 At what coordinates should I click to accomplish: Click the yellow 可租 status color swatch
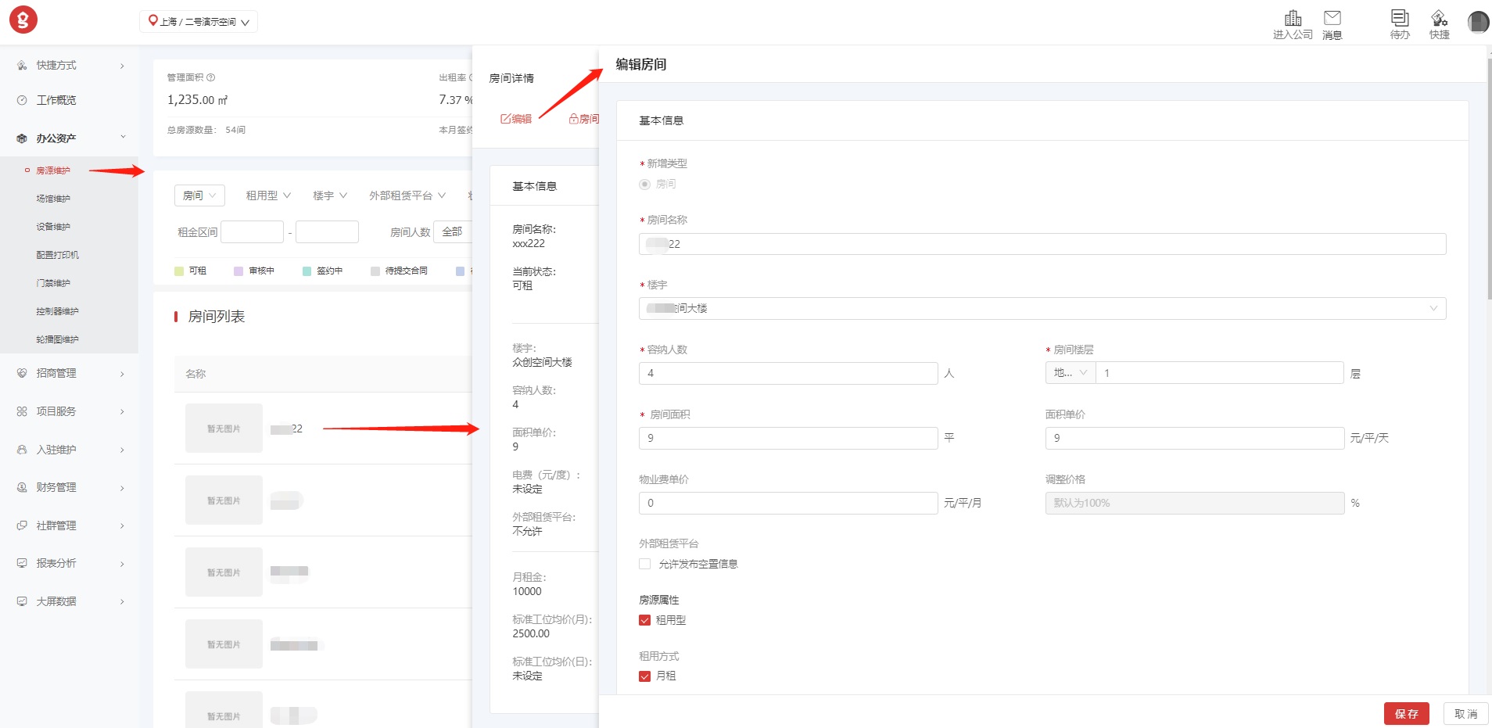(179, 271)
